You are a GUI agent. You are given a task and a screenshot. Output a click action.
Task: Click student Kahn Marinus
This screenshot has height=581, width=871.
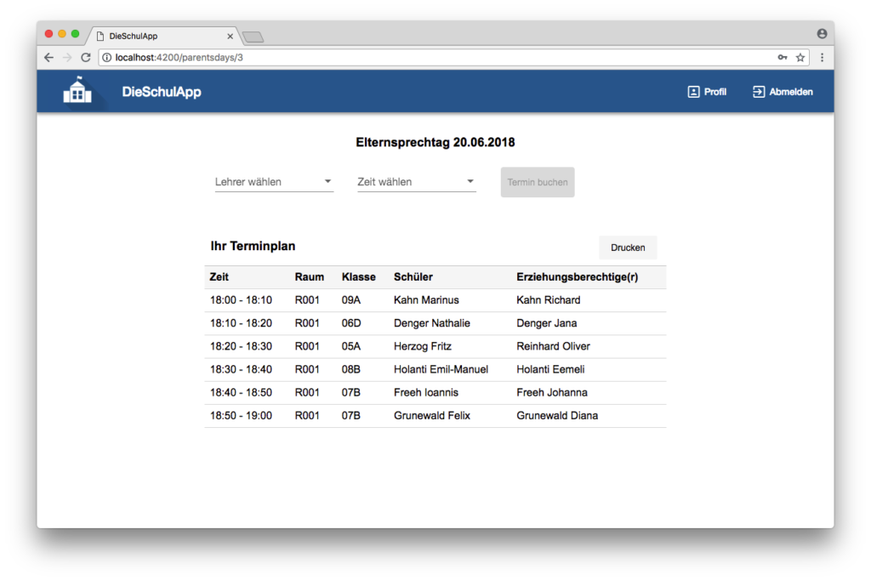point(426,300)
